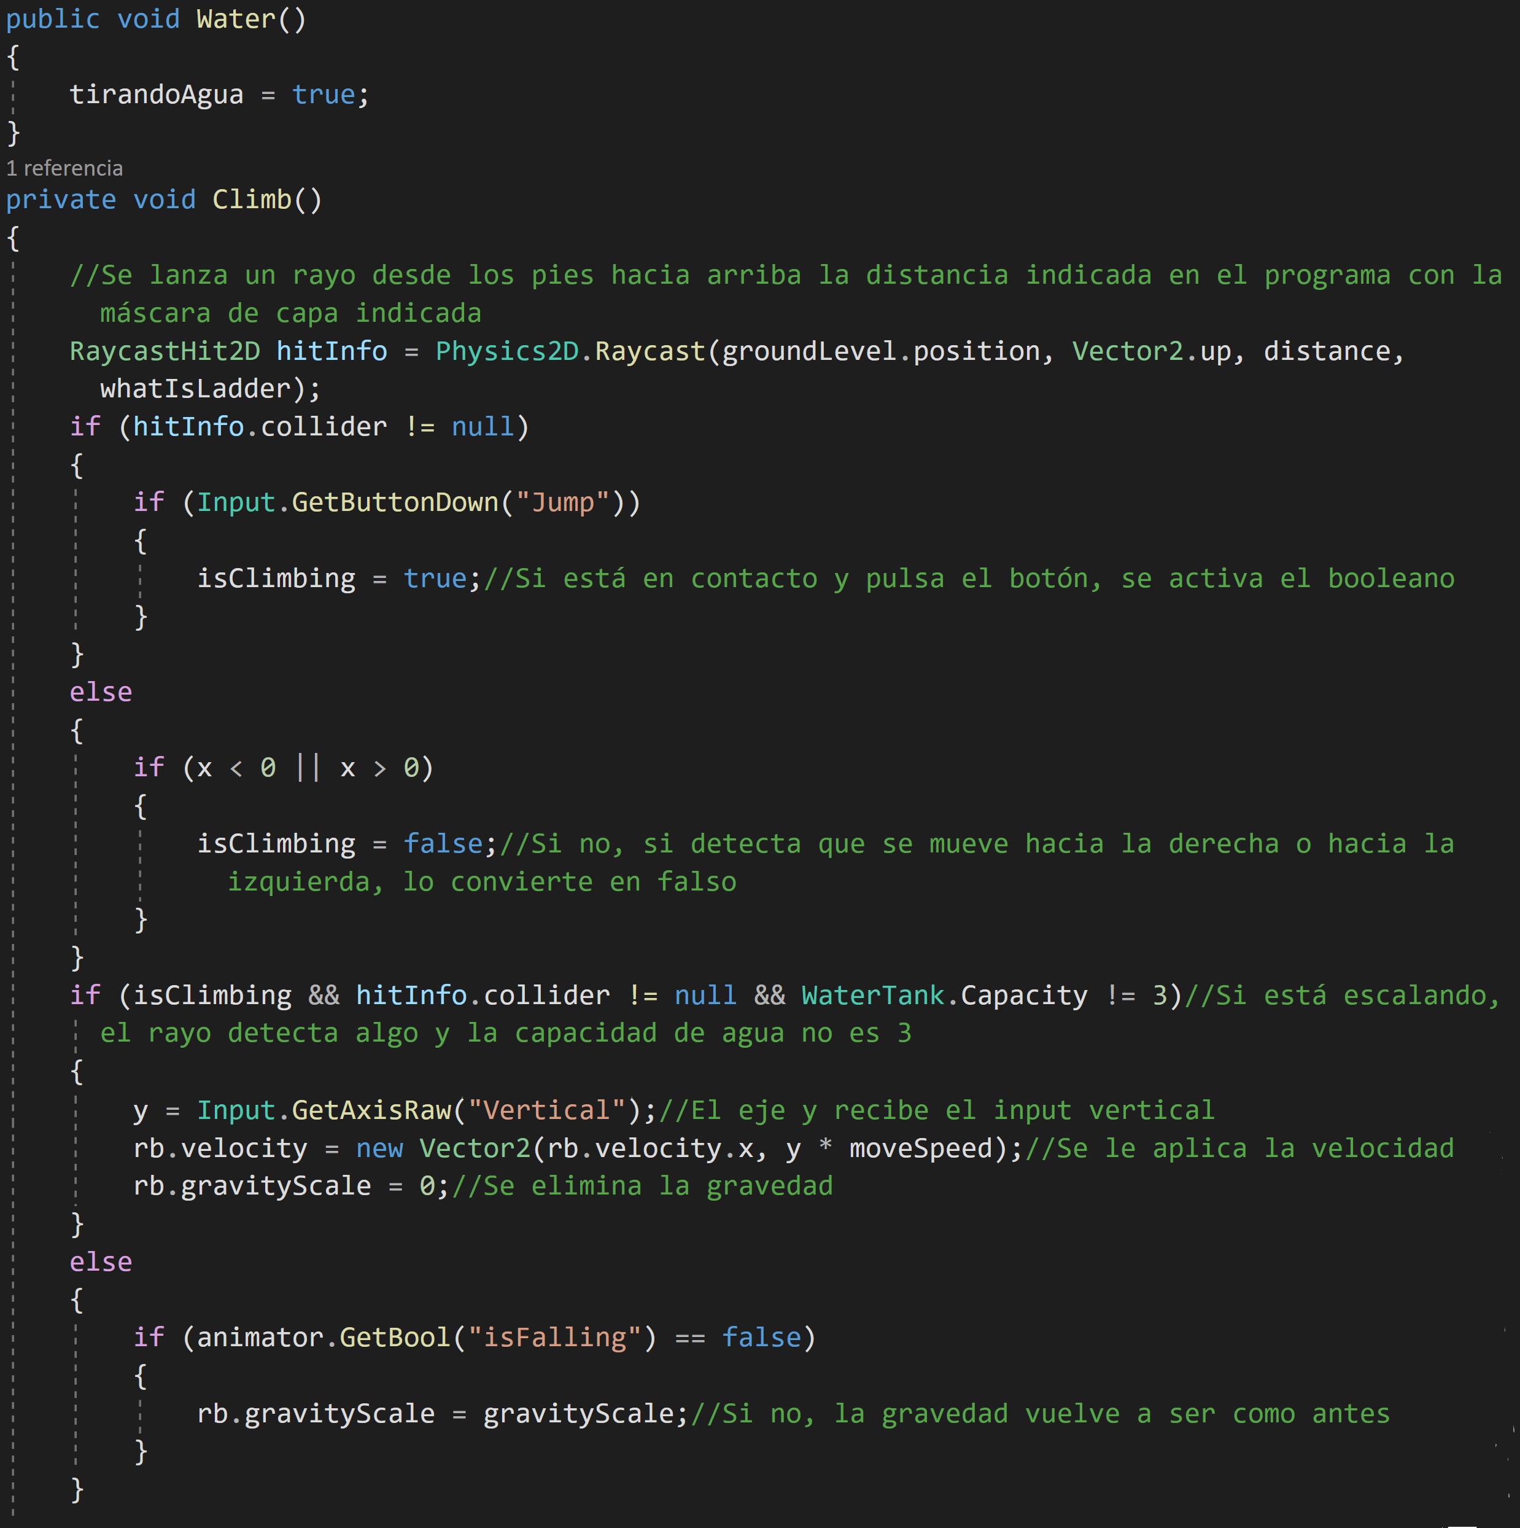
Task: Click the Physics2D class name
Action: click(506, 351)
